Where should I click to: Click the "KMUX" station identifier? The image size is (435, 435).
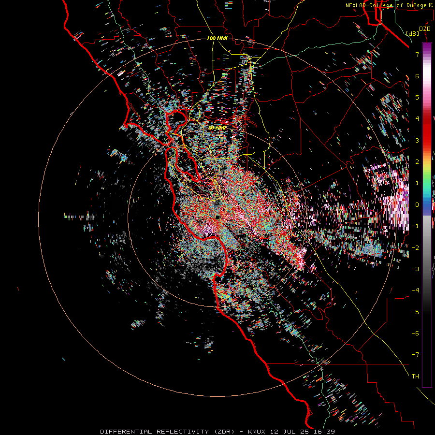tap(257, 432)
